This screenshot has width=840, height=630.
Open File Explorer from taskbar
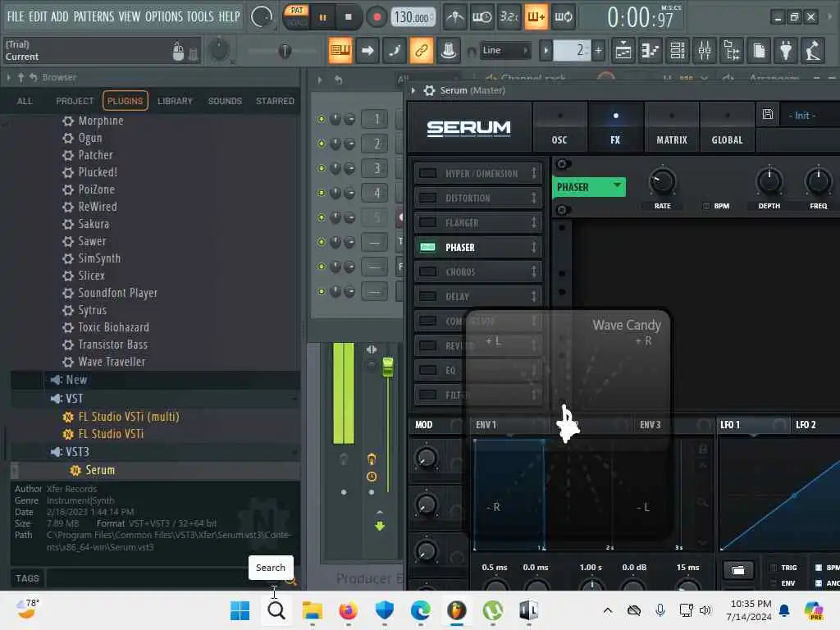(x=312, y=610)
